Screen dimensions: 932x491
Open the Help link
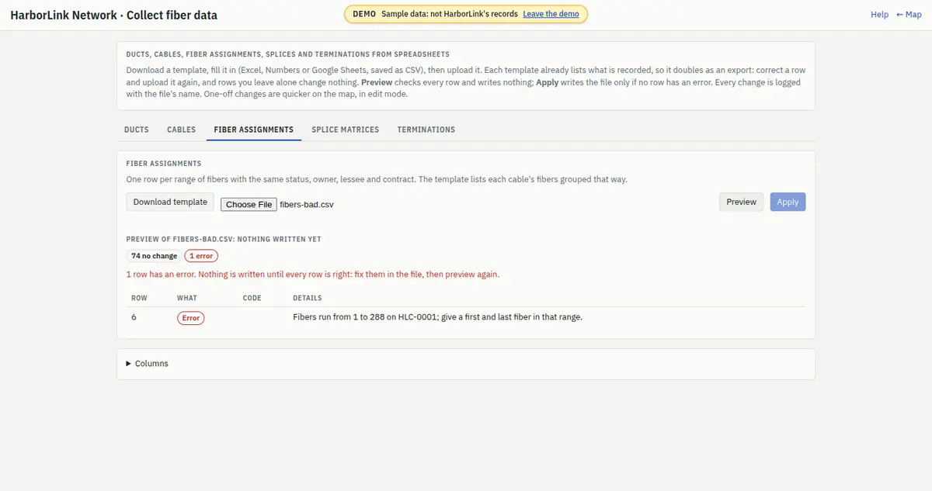pyautogui.click(x=879, y=15)
